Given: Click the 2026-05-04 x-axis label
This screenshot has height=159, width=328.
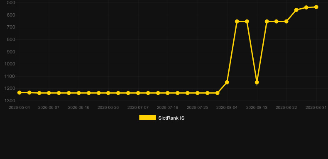Looking at the screenshot, I should point(19,108).
